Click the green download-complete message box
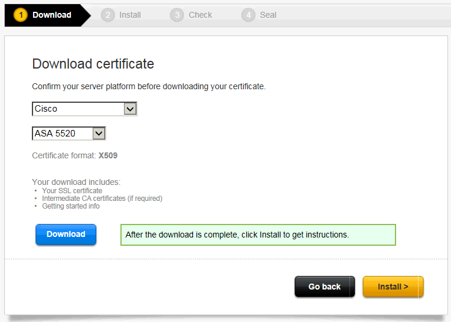 tap(258, 235)
